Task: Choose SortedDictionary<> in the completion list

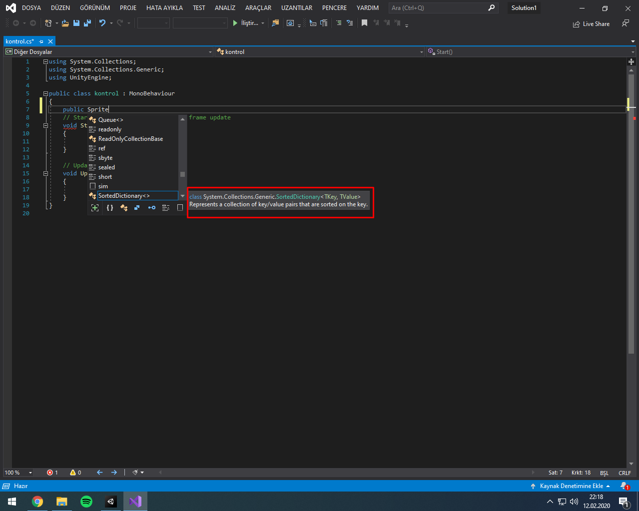Action: [133, 196]
